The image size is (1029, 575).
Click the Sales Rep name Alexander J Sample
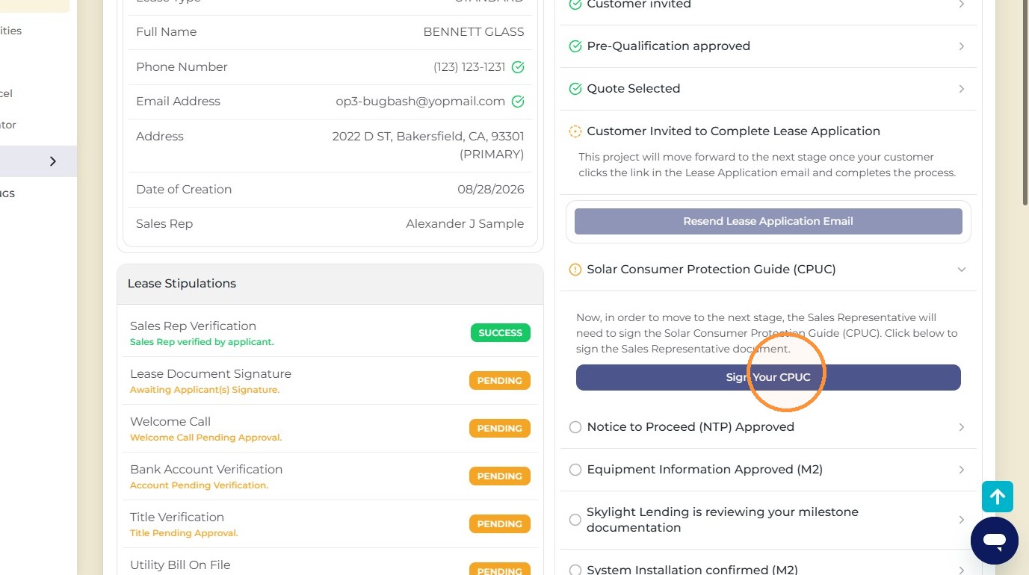click(465, 224)
